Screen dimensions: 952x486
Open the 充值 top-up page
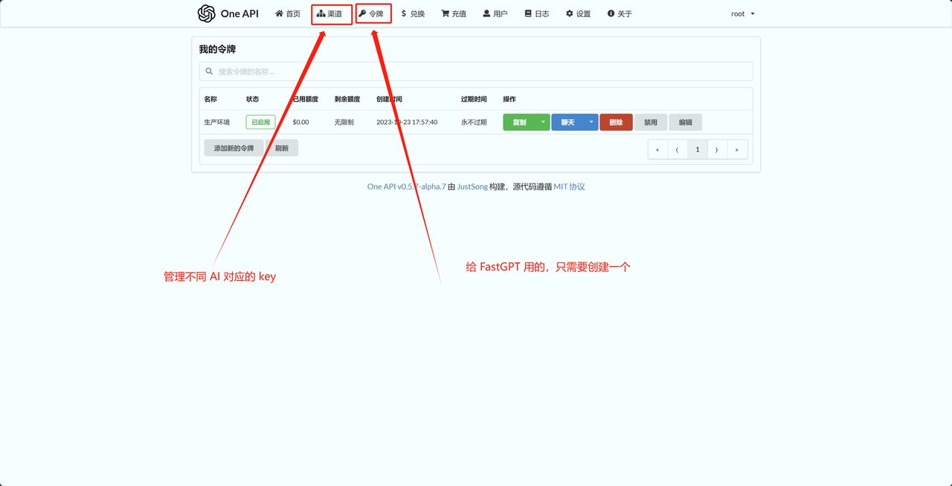[x=454, y=13]
